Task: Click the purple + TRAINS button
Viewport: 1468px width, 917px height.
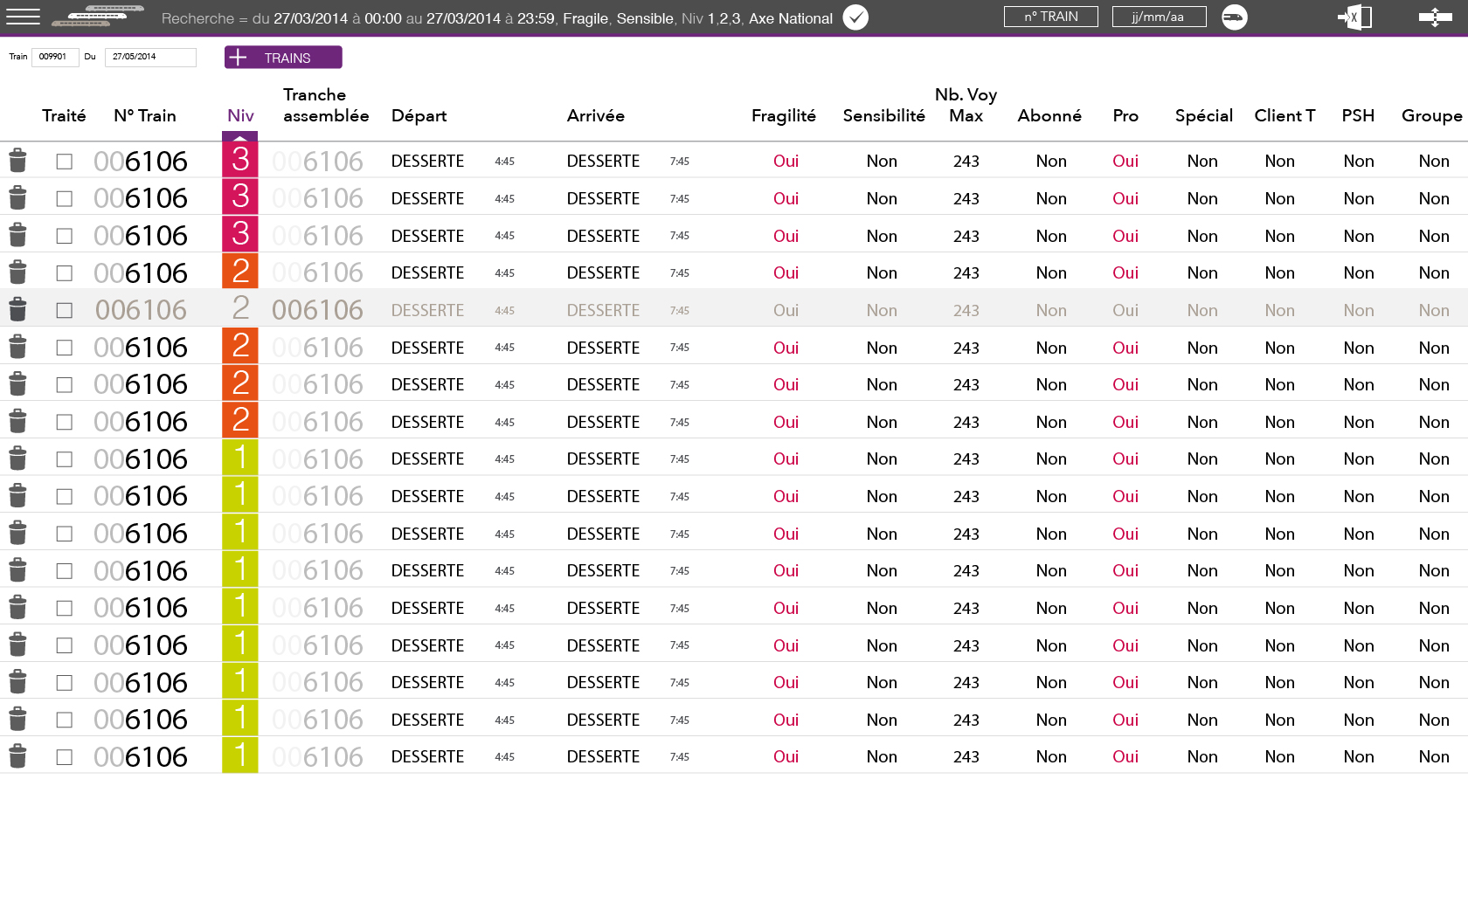Action: pyautogui.click(x=283, y=58)
